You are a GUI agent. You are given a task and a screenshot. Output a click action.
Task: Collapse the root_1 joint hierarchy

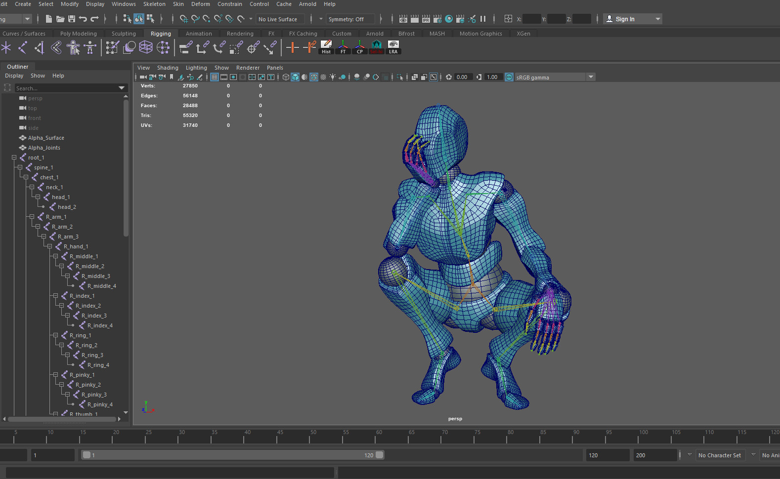pyautogui.click(x=14, y=158)
